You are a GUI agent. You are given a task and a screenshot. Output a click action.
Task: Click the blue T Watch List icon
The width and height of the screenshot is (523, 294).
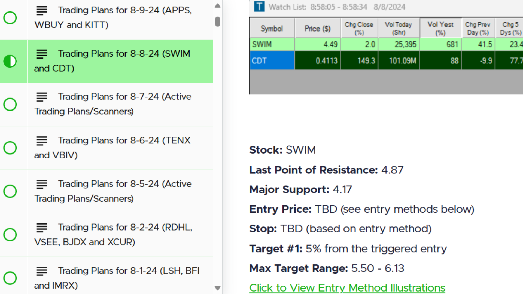click(259, 6)
